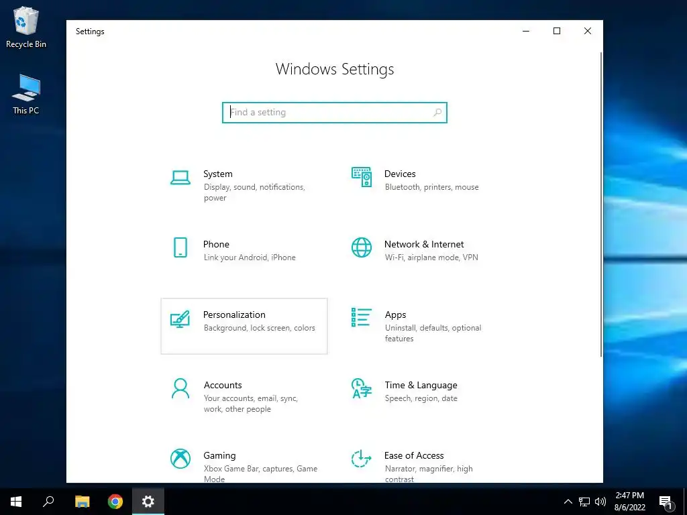Image resolution: width=687 pixels, height=515 pixels.
Task: Click the network status tray icon
Action: click(x=584, y=502)
